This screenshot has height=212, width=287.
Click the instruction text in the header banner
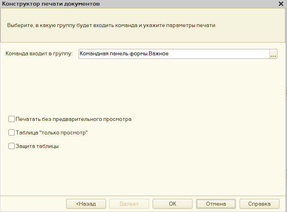111,25
